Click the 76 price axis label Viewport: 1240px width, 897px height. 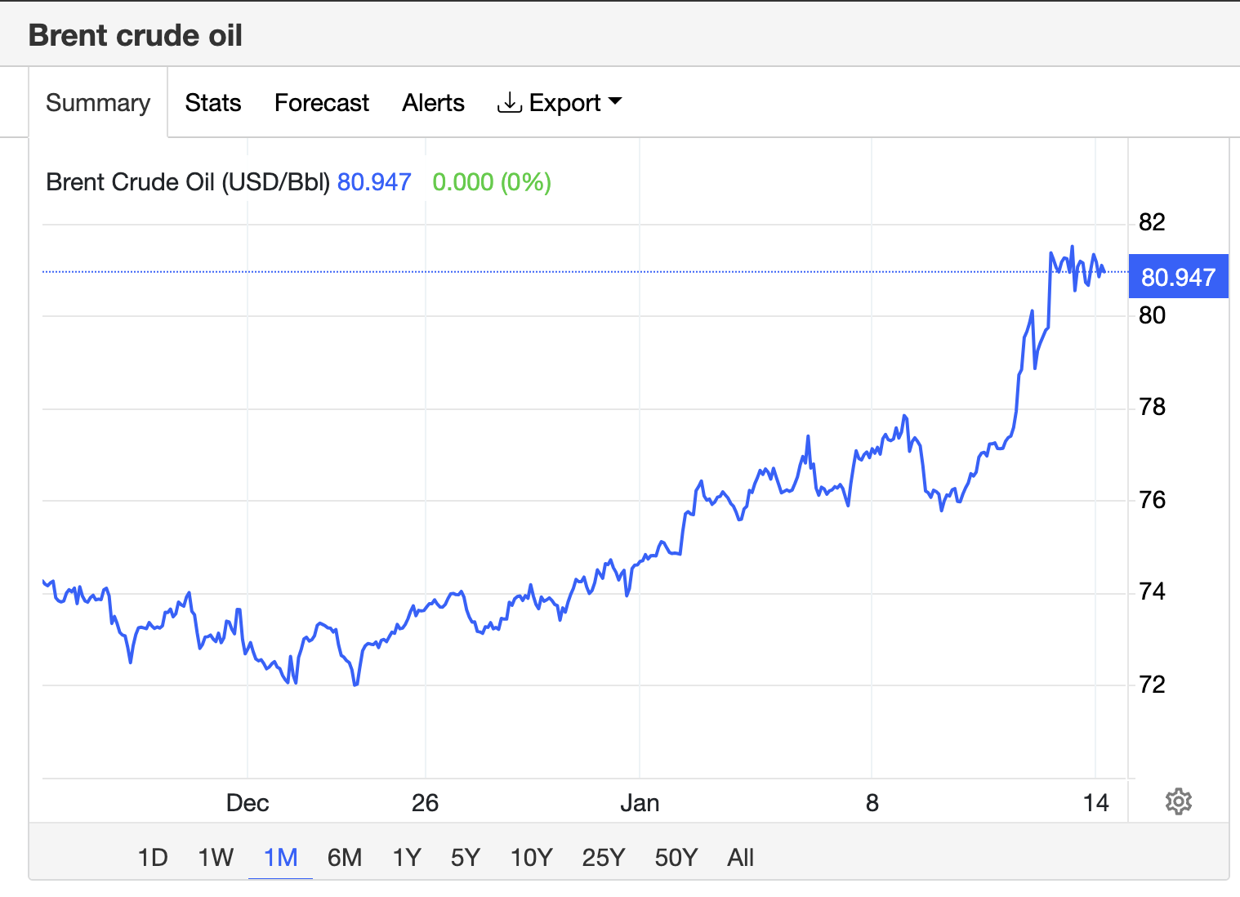(1152, 500)
